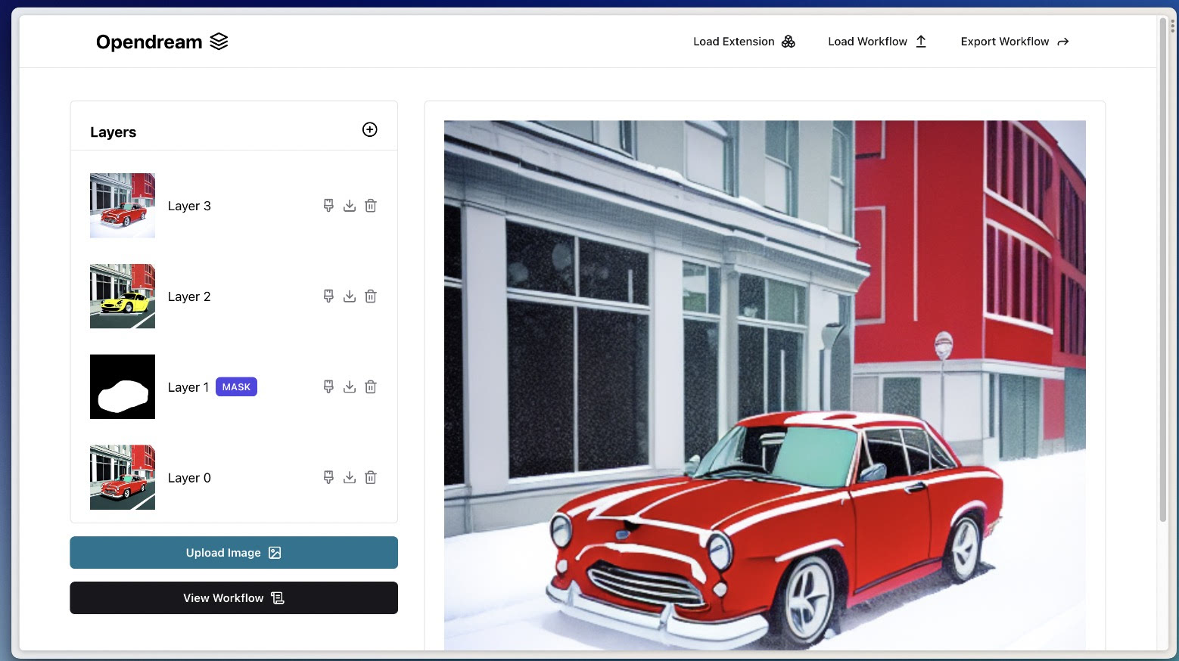The width and height of the screenshot is (1179, 661).
Task: Select Layer 3 thumbnail with red car
Action: pyautogui.click(x=123, y=206)
